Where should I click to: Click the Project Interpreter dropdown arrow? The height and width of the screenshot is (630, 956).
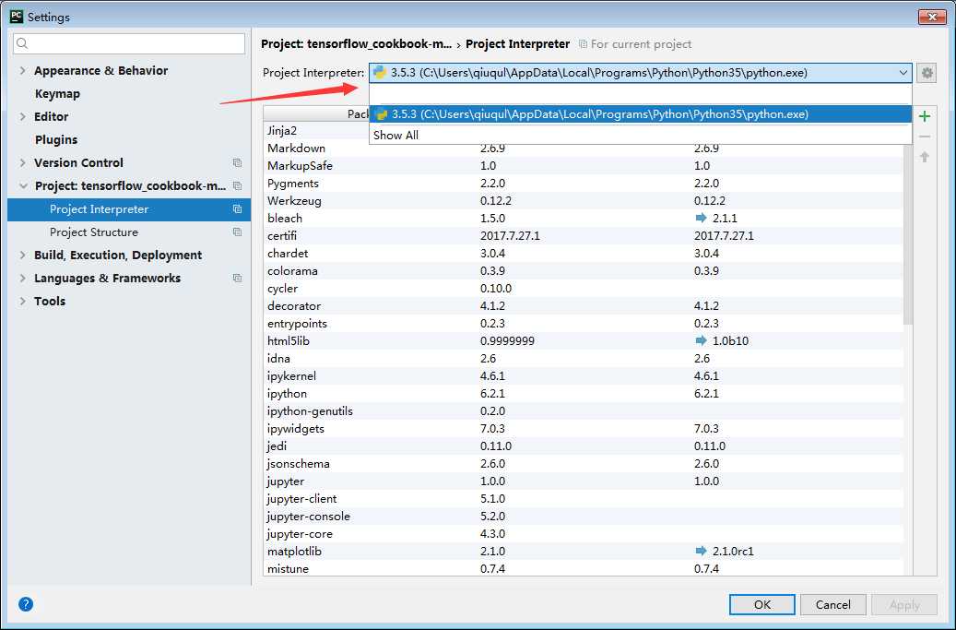pyautogui.click(x=903, y=73)
